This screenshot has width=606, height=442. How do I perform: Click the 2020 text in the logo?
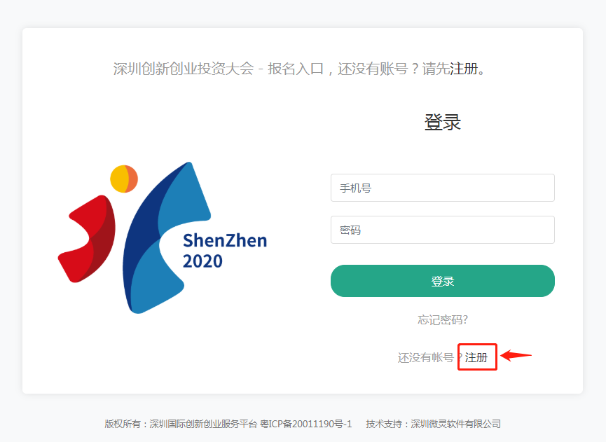[202, 262]
